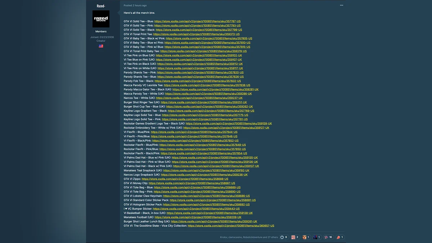432x243 pixels.
Task: Open GTA VI Tote Bag – Blue link
Action: (x=197, y=188)
